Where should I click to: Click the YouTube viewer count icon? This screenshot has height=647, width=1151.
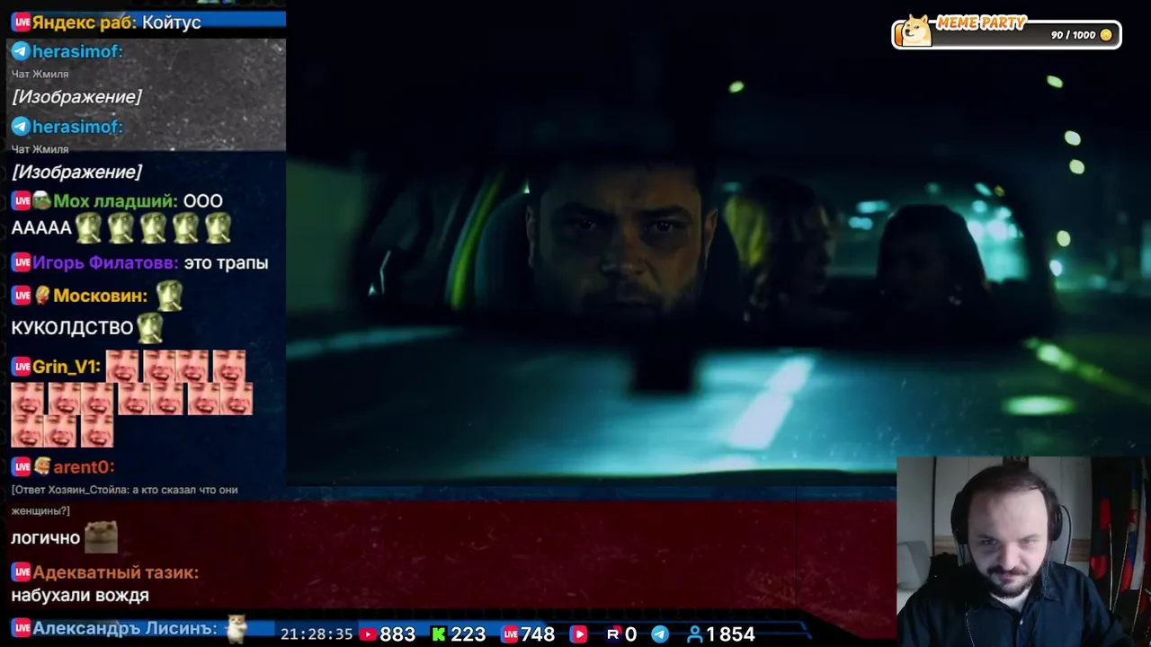[368, 634]
